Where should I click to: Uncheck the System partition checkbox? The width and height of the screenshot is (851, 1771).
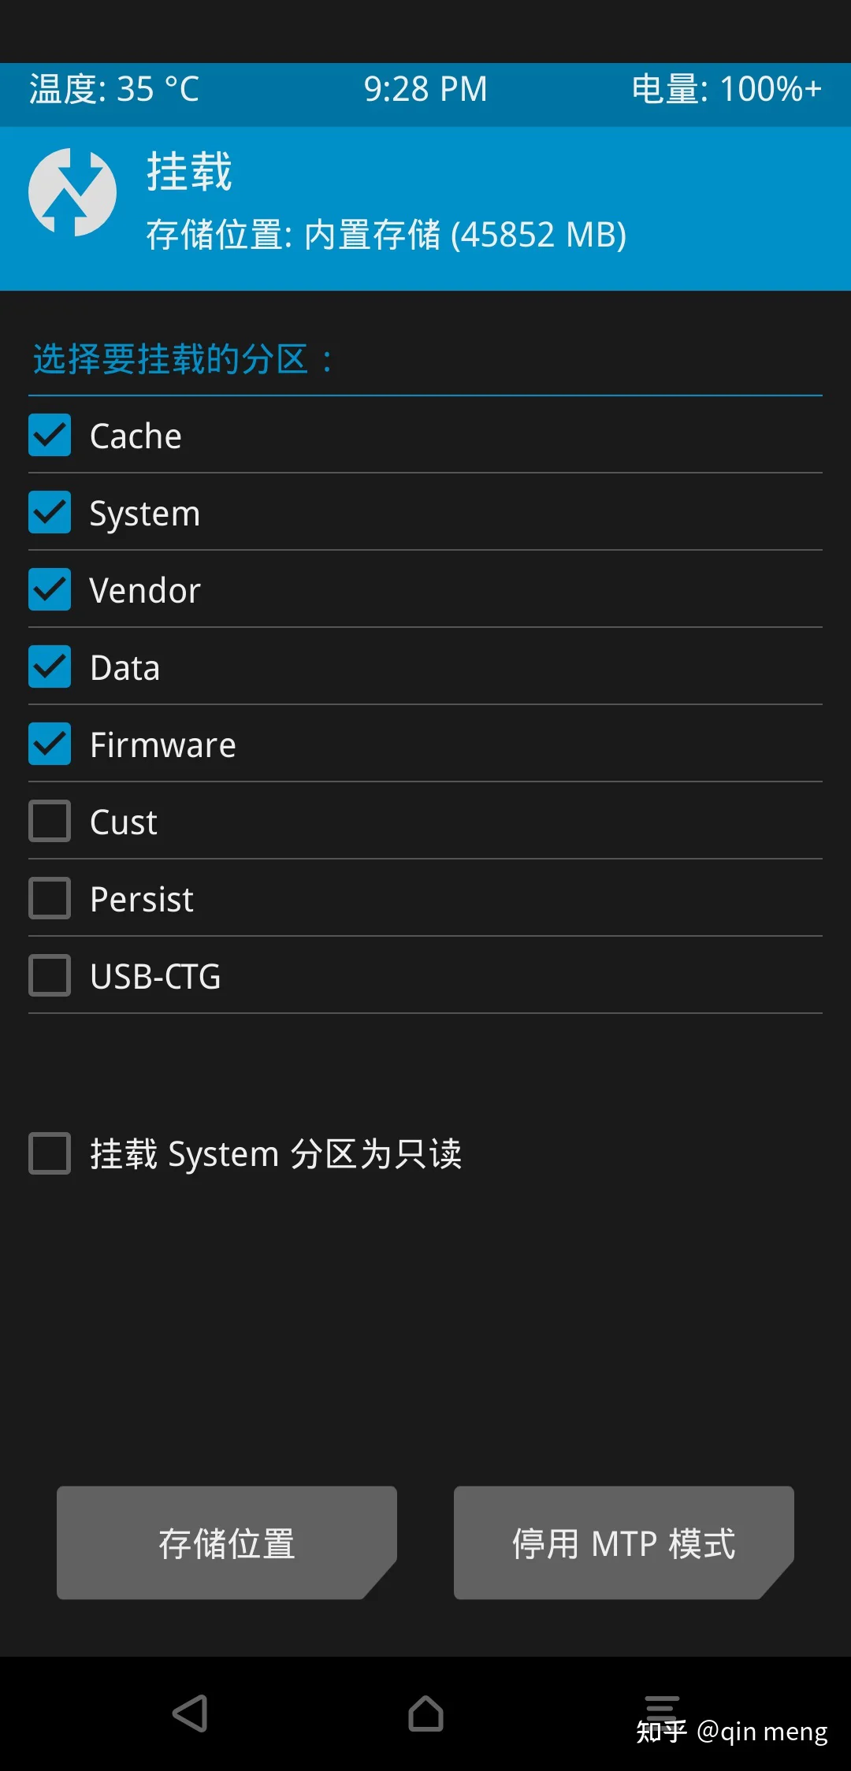50,512
